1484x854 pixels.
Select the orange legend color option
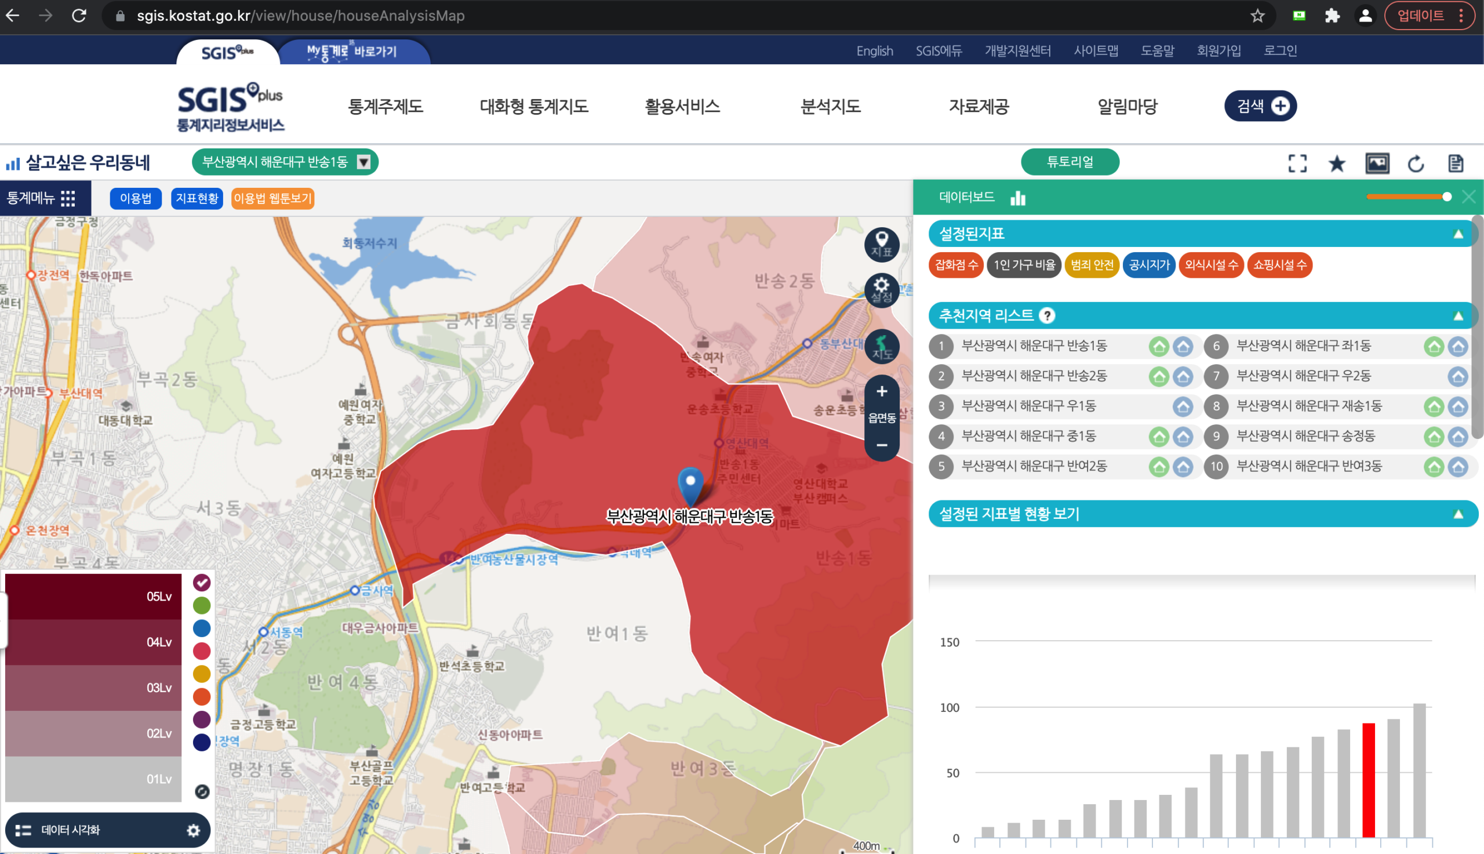point(202,697)
